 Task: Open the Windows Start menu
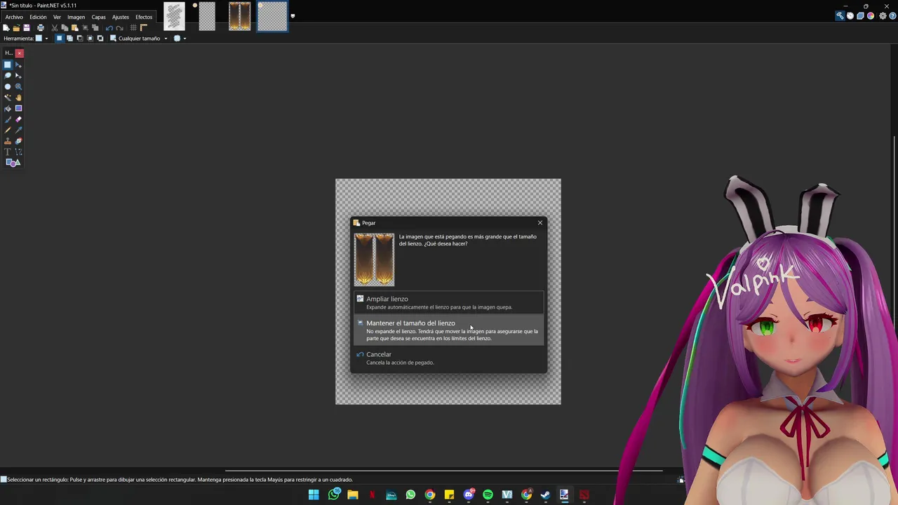point(314,494)
